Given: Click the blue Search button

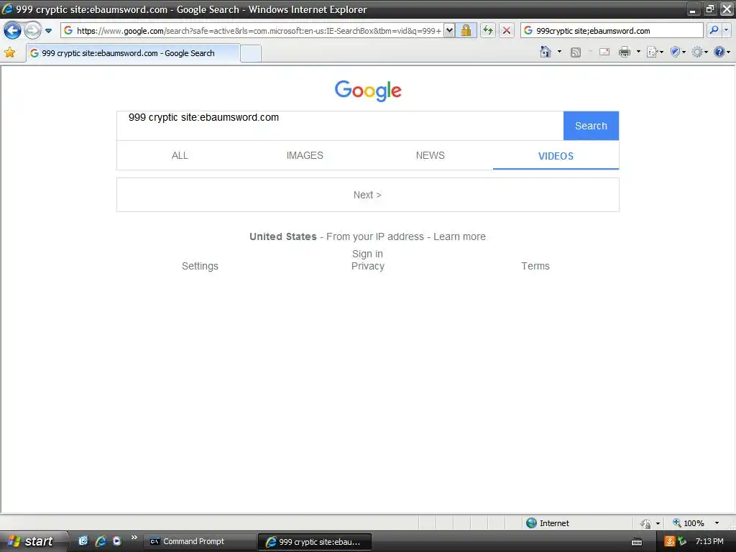Looking at the screenshot, I should [591, 126].
